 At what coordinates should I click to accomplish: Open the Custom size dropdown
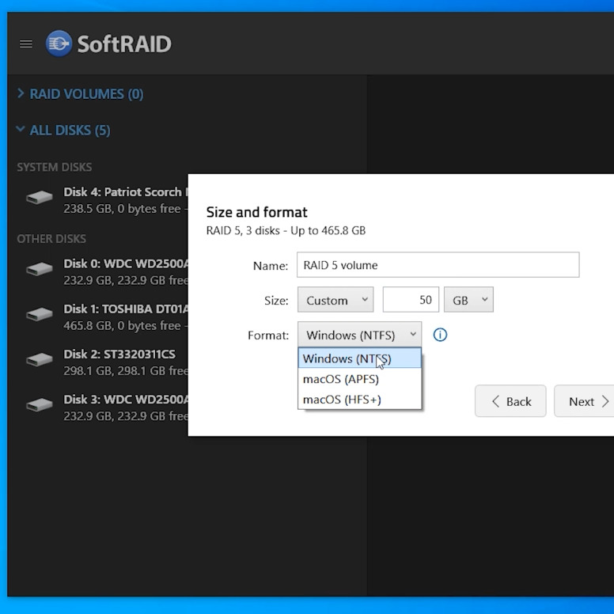335,300
